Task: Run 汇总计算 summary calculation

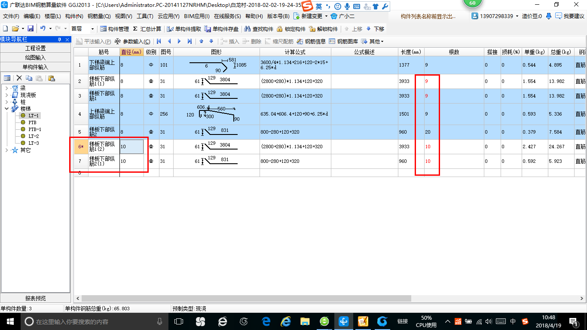Action: click(147, 29)
